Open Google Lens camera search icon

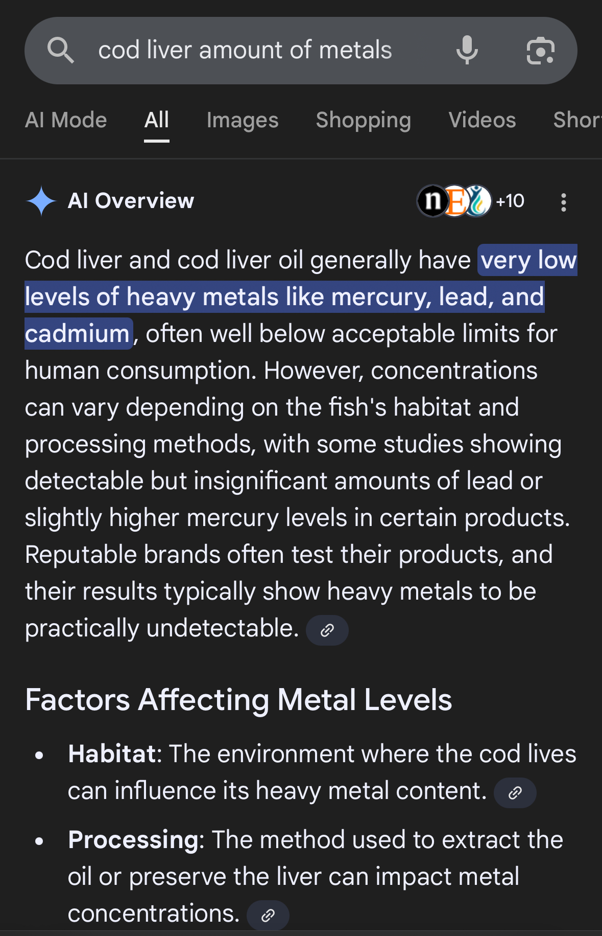pos(540,51)
